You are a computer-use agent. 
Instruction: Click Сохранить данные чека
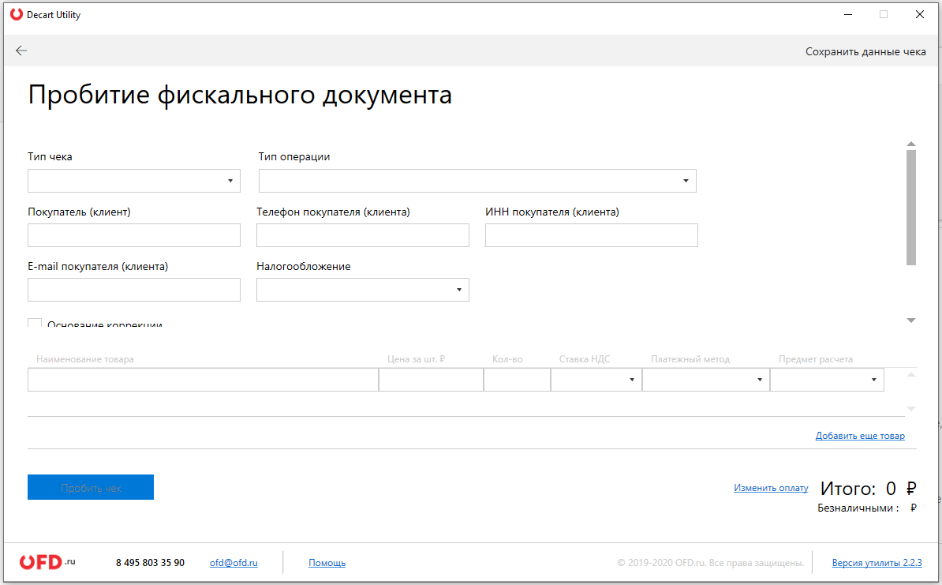click(865, 51)
